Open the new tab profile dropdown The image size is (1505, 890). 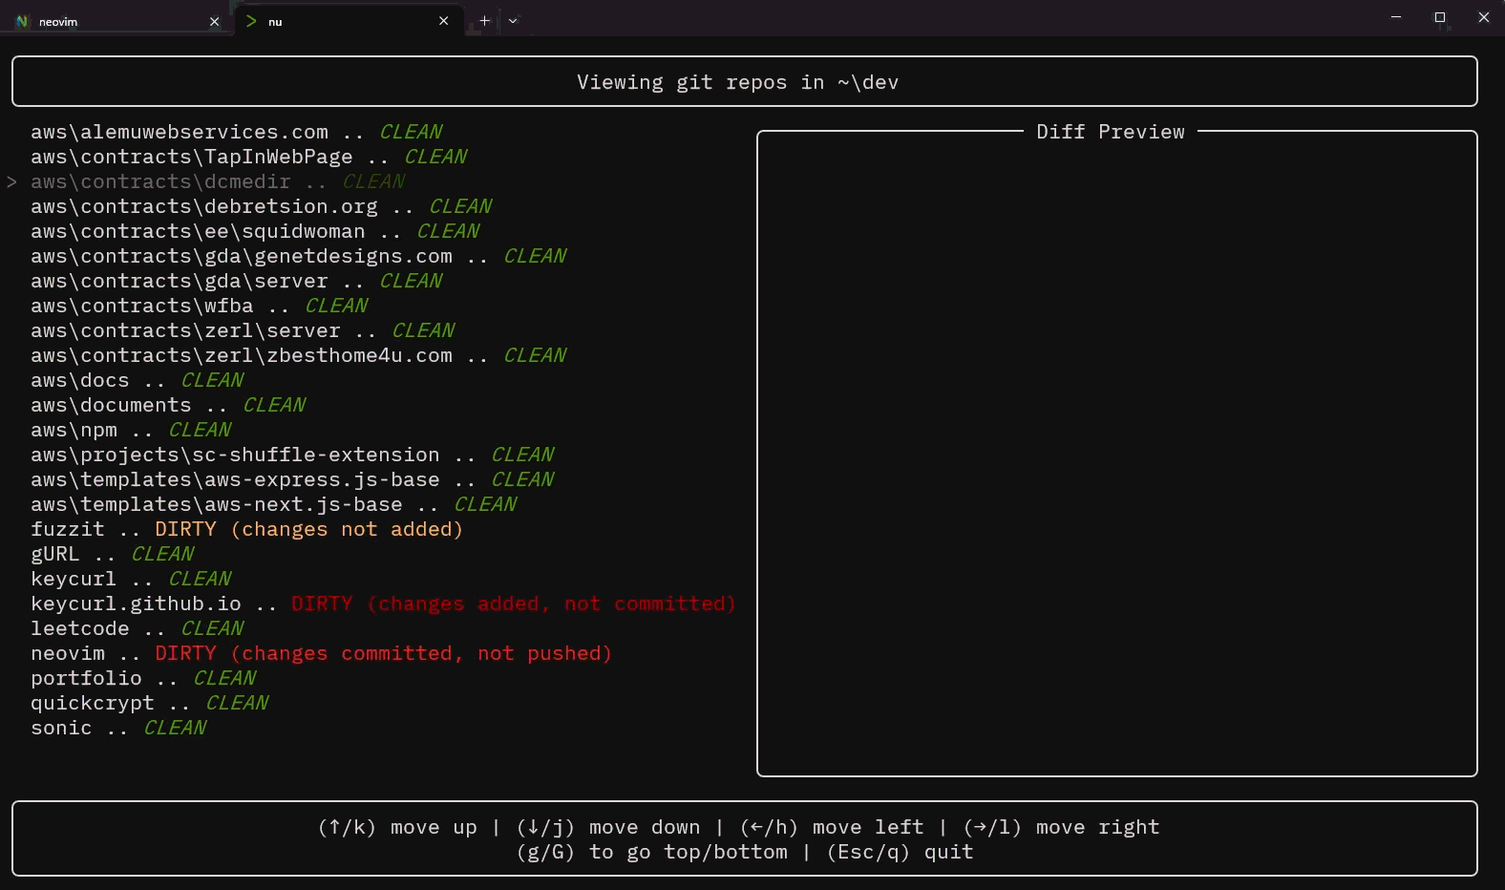[513, 21]
